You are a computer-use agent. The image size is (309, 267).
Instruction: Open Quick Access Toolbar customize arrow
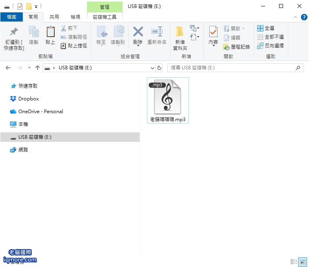(36, 7)
